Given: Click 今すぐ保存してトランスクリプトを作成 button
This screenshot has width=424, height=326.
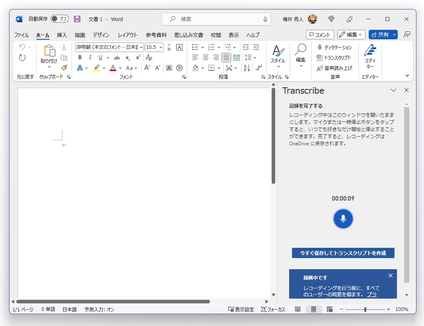Looking at the screenshot, I should coord(343,253).
